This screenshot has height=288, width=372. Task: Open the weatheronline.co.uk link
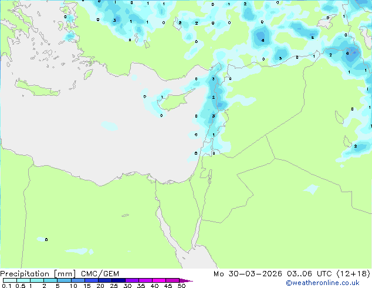pyautogui.click(x=322, y=283)
